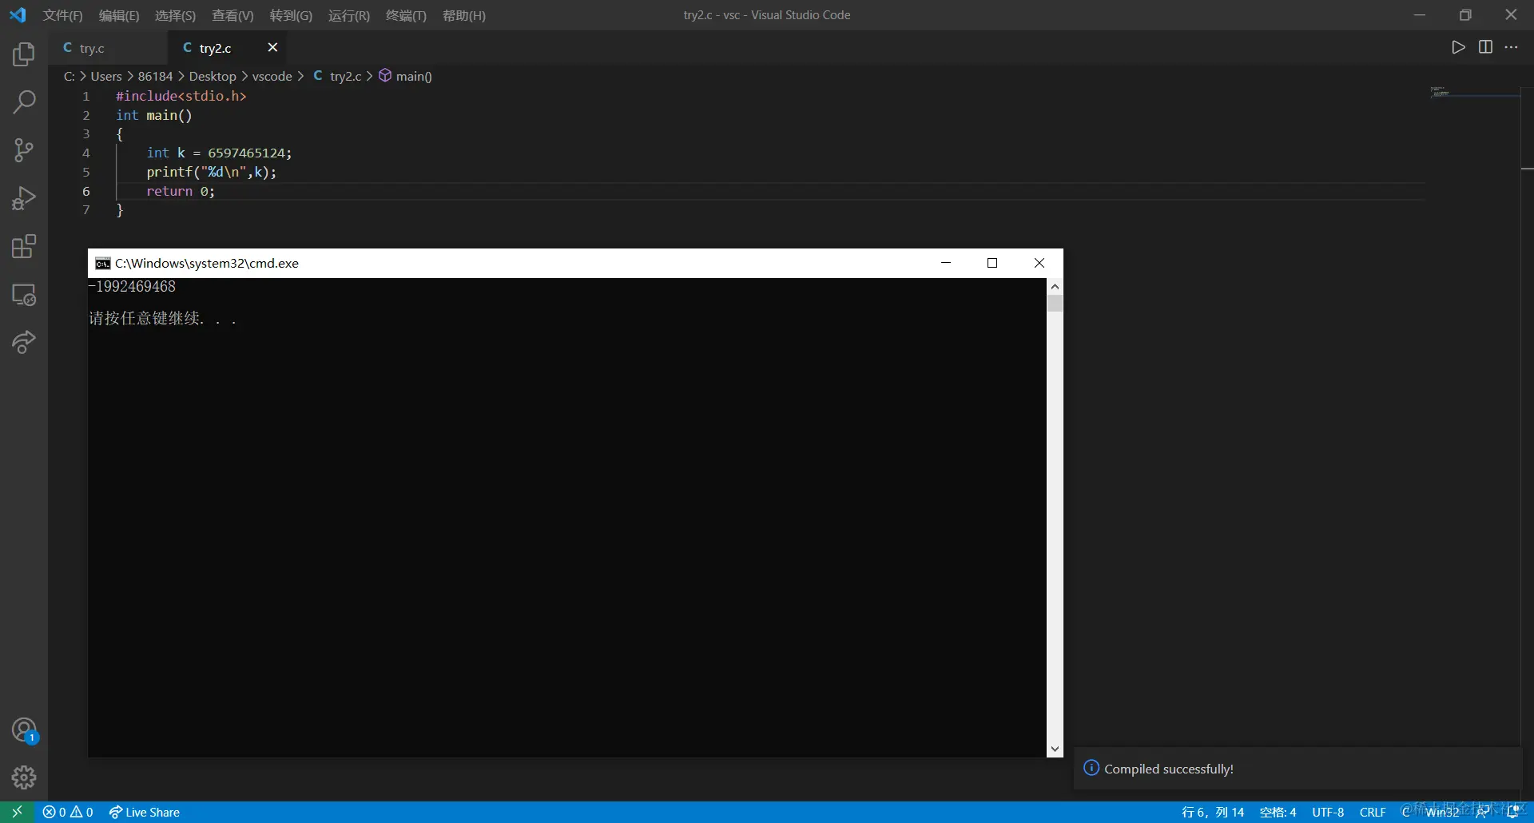Open the Manage gear menu
The height and width of the screenshot is (823, 1534).
(x=24, y=777)
